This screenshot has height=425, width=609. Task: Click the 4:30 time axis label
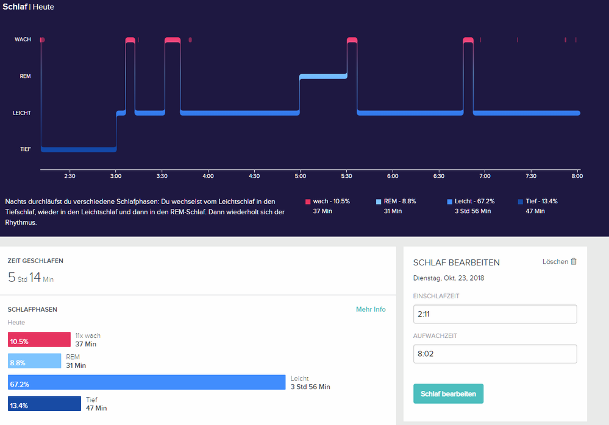point(254,176)
